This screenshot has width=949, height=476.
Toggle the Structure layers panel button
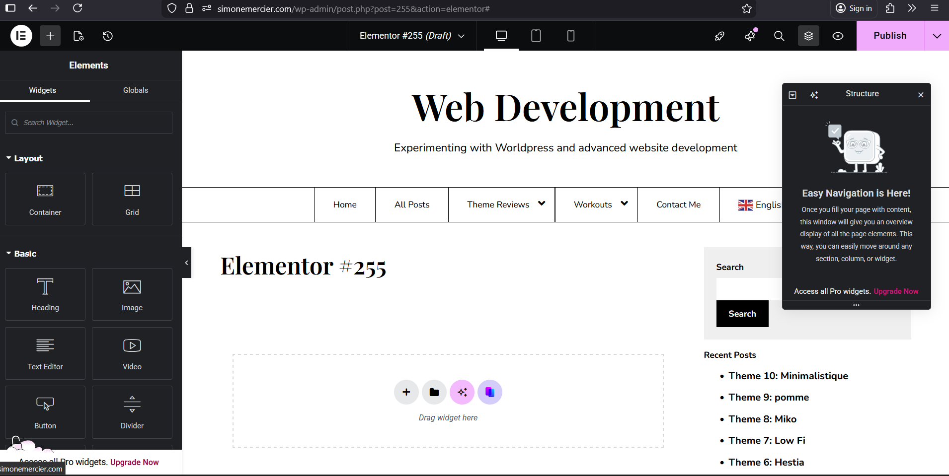(x=808, y=36)
